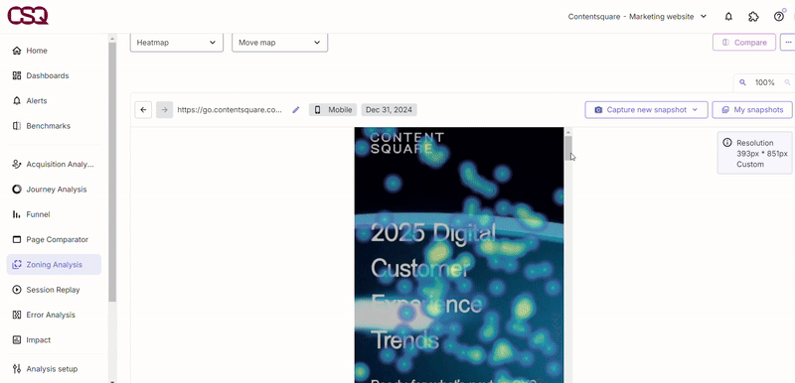The image size is (795, 383).
Task: Click the Dashboards grid icon
Action: pyautogui.click(x=17, y=75)
